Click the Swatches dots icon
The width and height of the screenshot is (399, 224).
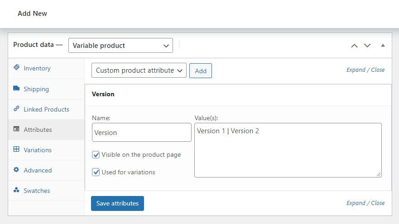16,190
